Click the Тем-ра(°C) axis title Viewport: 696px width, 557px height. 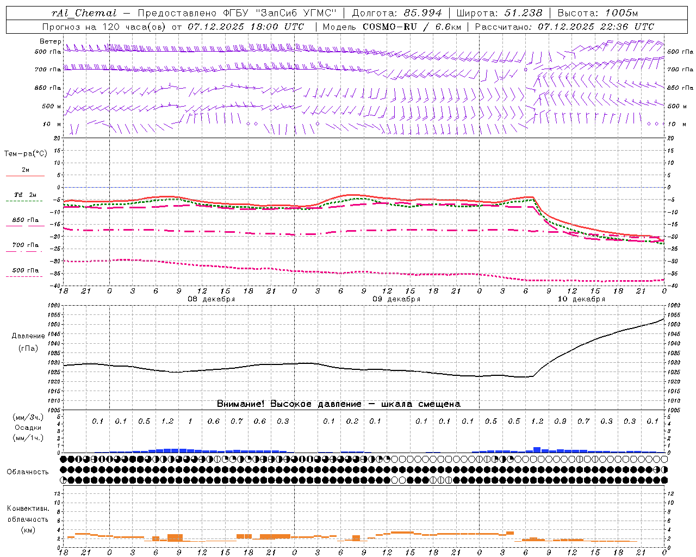[26, 154]
